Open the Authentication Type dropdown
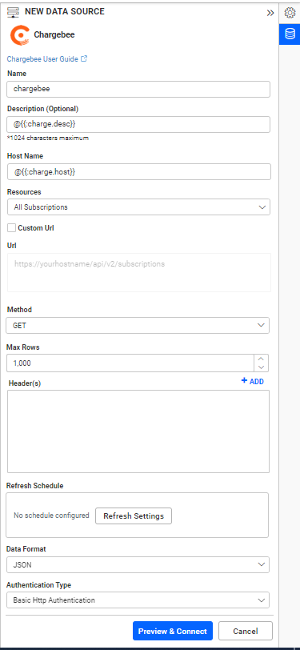This screenshot has width=300, height=650. pyautogui.click(x=138, y=600)
